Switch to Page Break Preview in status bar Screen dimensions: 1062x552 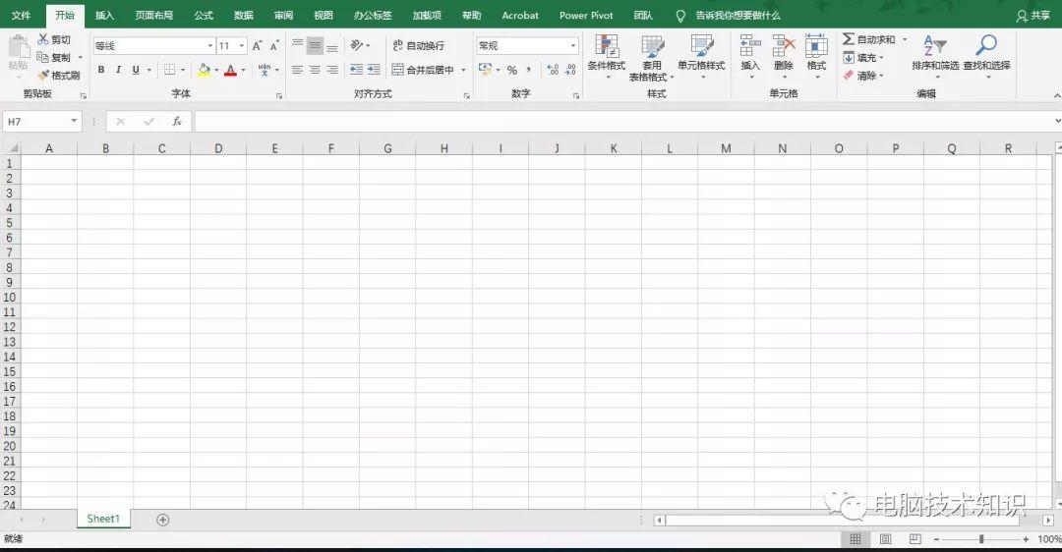(915, 539)
